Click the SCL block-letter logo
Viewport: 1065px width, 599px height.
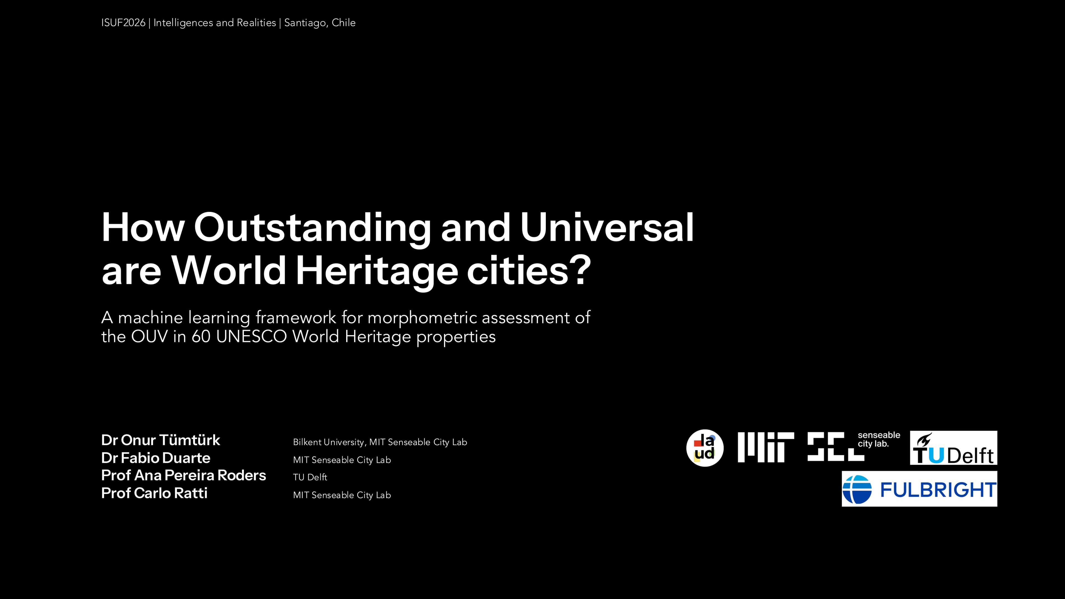click(x=836, y=446)
